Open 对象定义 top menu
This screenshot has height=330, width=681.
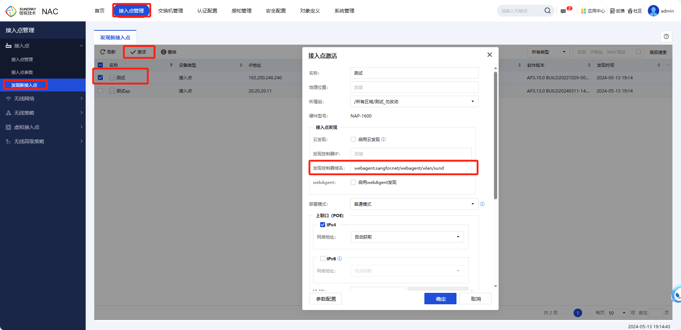click(310, 11)
